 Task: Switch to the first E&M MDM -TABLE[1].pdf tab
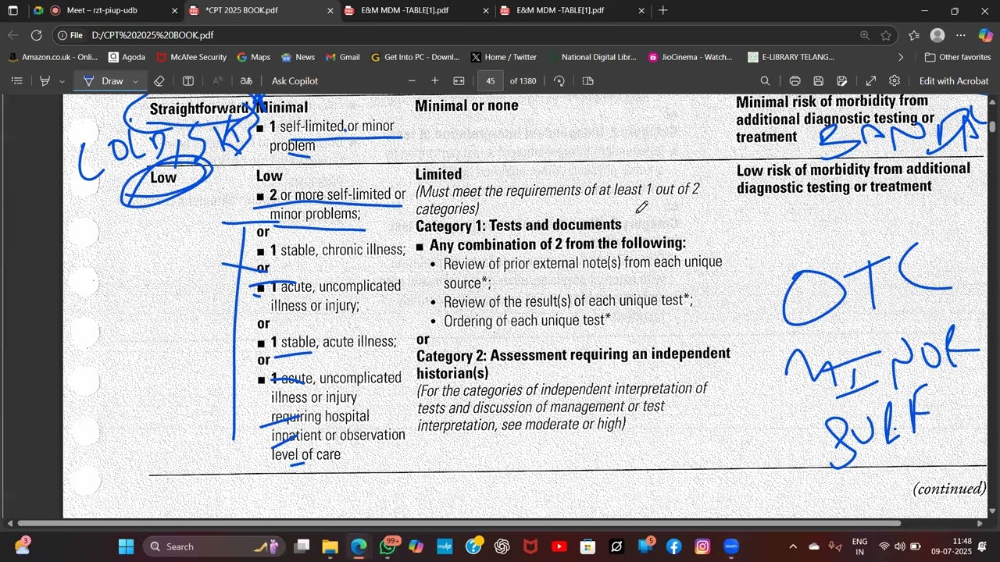pyautogui.click(x=418, y=11)
